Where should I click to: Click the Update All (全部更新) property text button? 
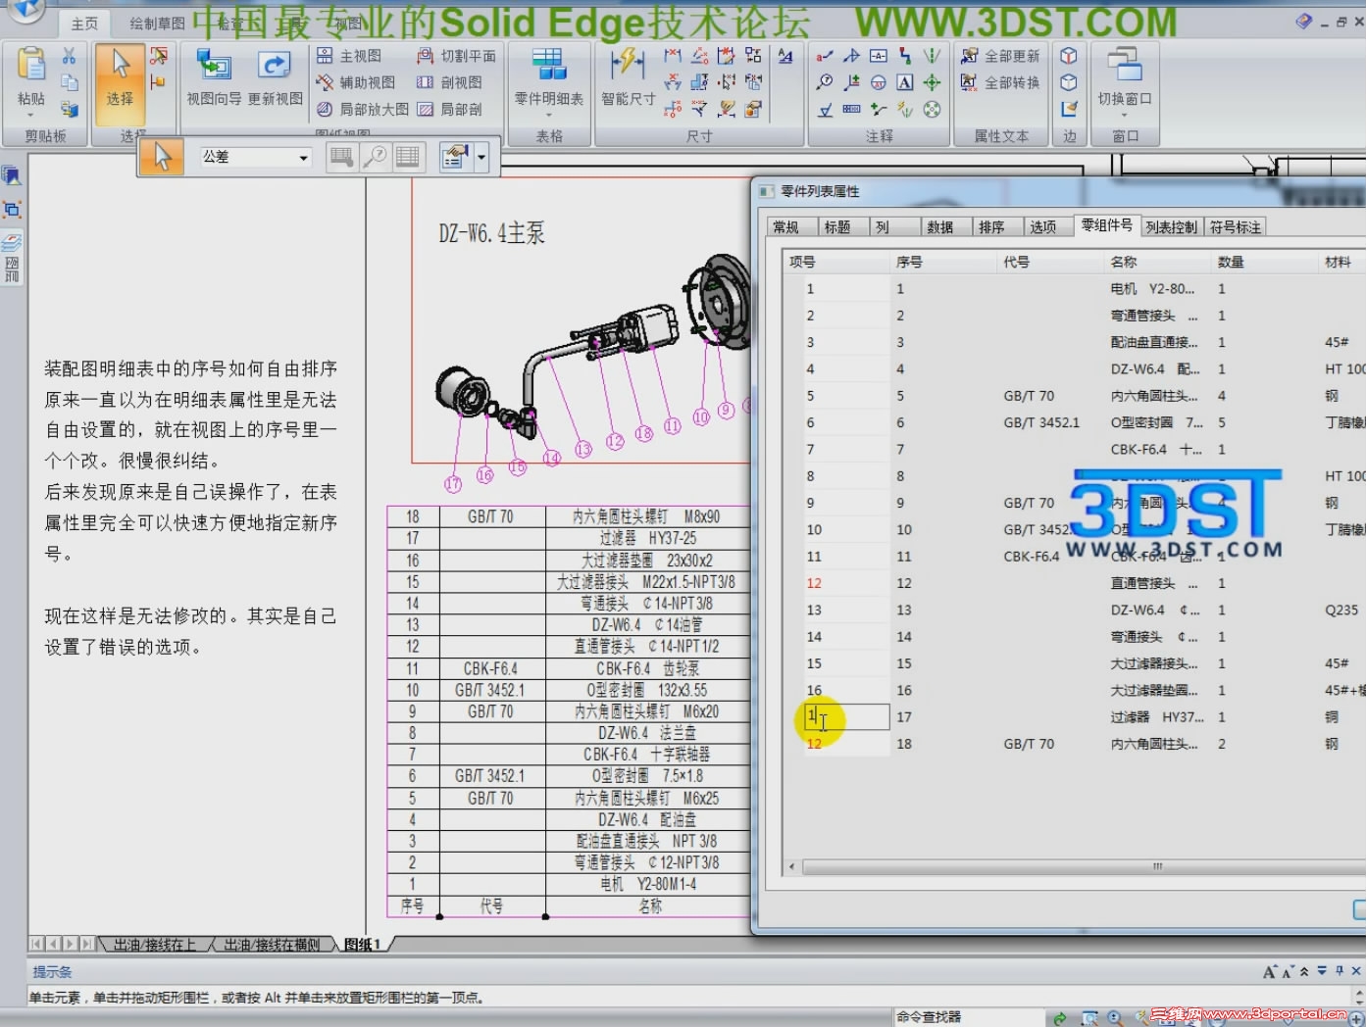[x=1000, y=57]
